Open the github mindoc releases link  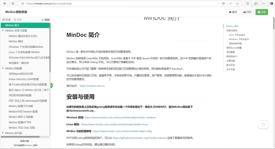(140, 138)
